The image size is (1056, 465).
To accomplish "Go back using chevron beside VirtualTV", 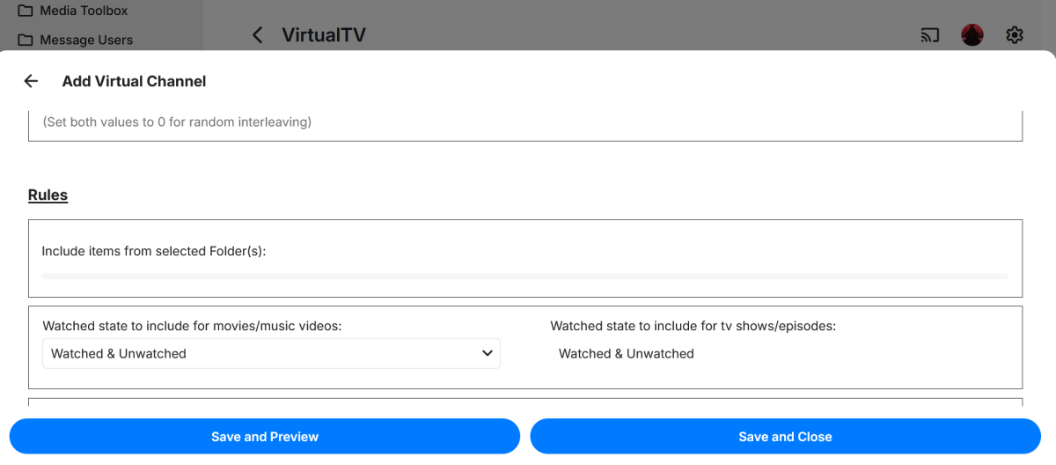I will [x=257, y=35].
